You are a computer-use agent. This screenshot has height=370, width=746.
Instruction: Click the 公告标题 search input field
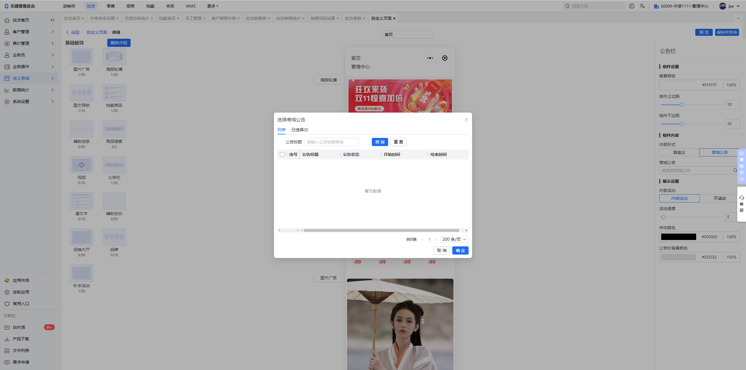pos(331,142)
